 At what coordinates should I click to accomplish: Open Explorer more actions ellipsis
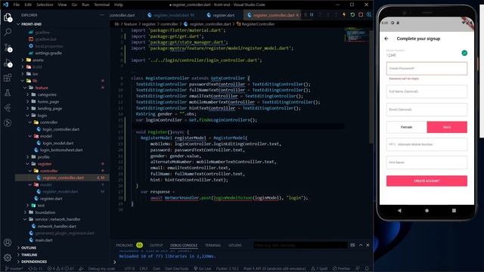[102, 15]
